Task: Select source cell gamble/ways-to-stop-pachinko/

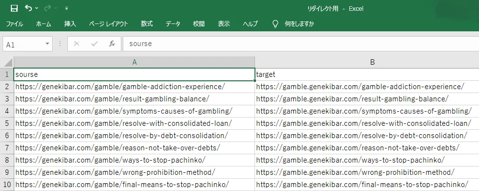Action: [x=134, y=160]
